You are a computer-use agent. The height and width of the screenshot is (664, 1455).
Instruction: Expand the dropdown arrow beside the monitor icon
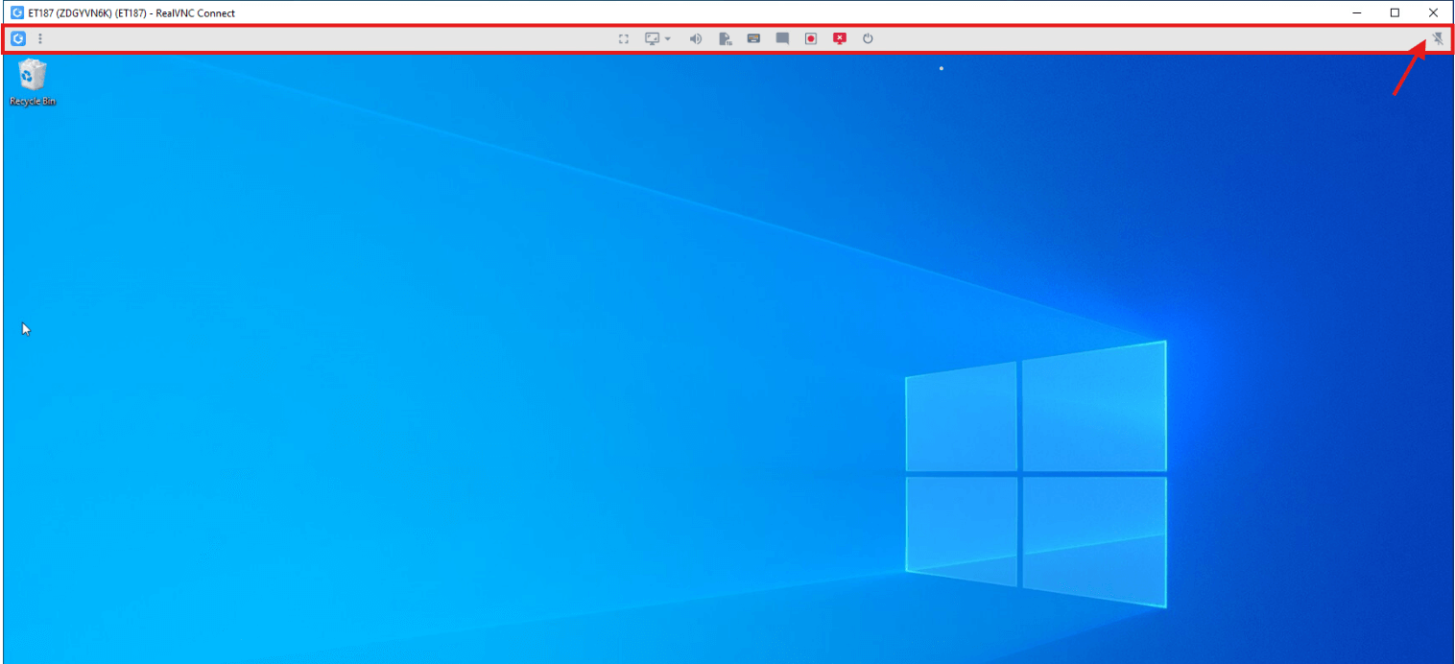point(668,39)
